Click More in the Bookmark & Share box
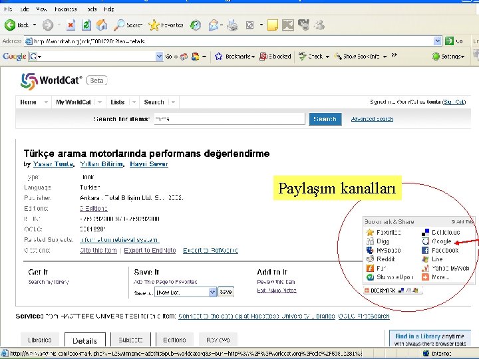 tap(436, 277)
